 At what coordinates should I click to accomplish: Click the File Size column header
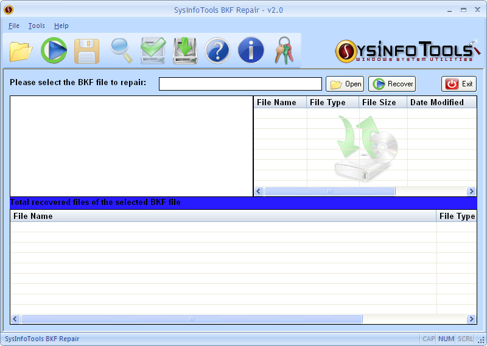[384, 102]
